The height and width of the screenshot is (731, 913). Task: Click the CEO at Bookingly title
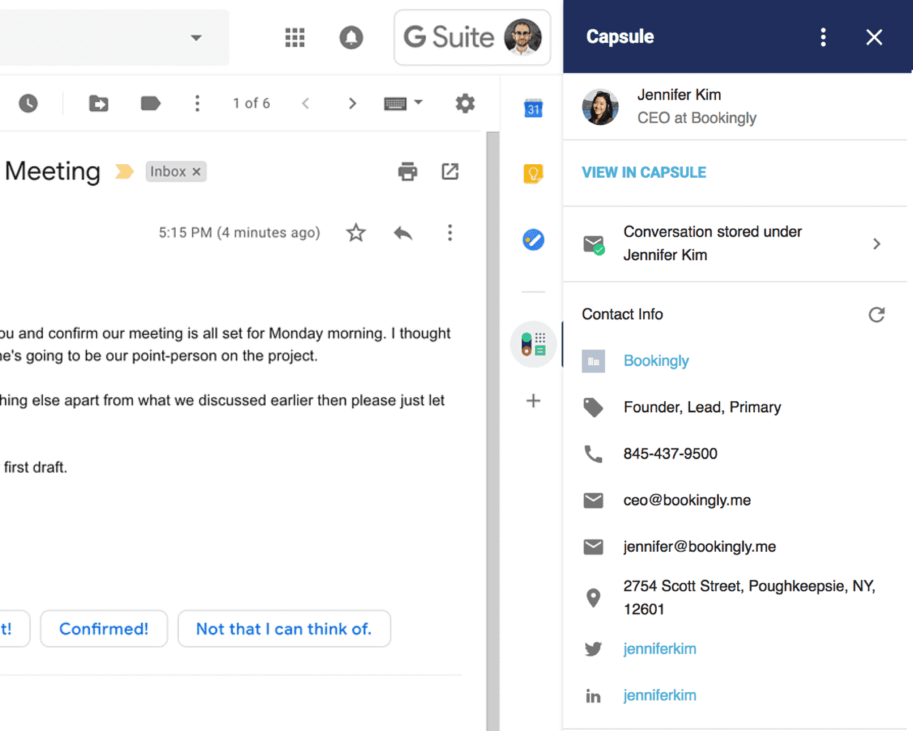(x=696, y=118)
